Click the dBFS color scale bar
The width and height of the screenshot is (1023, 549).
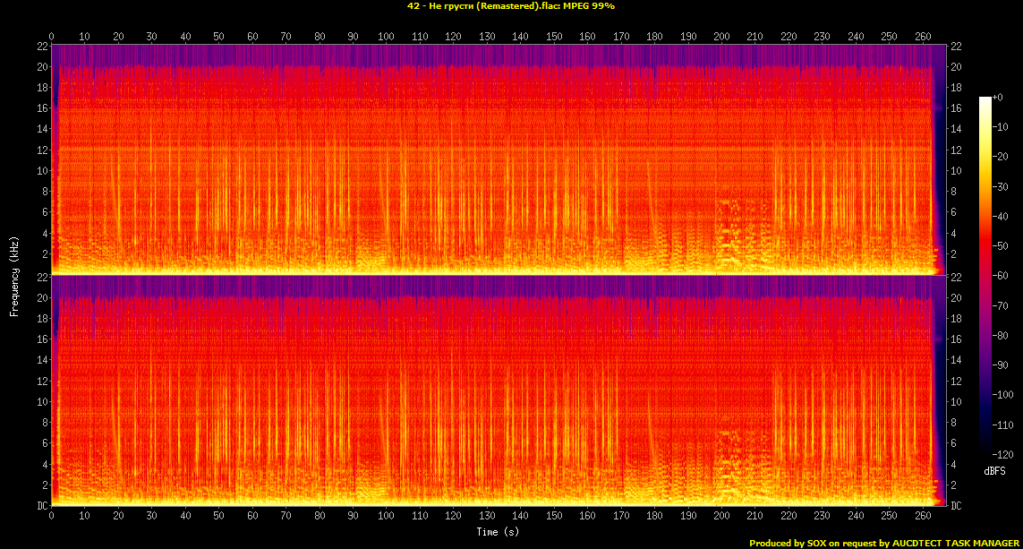pos(985,277)
